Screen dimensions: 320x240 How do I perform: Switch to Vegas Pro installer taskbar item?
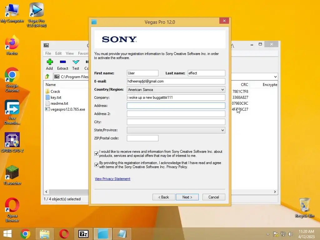(x=102, y=234)
